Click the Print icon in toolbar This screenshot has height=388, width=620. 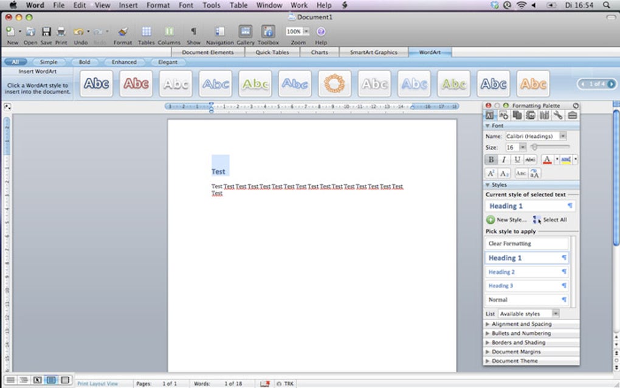tap(61, 32)
